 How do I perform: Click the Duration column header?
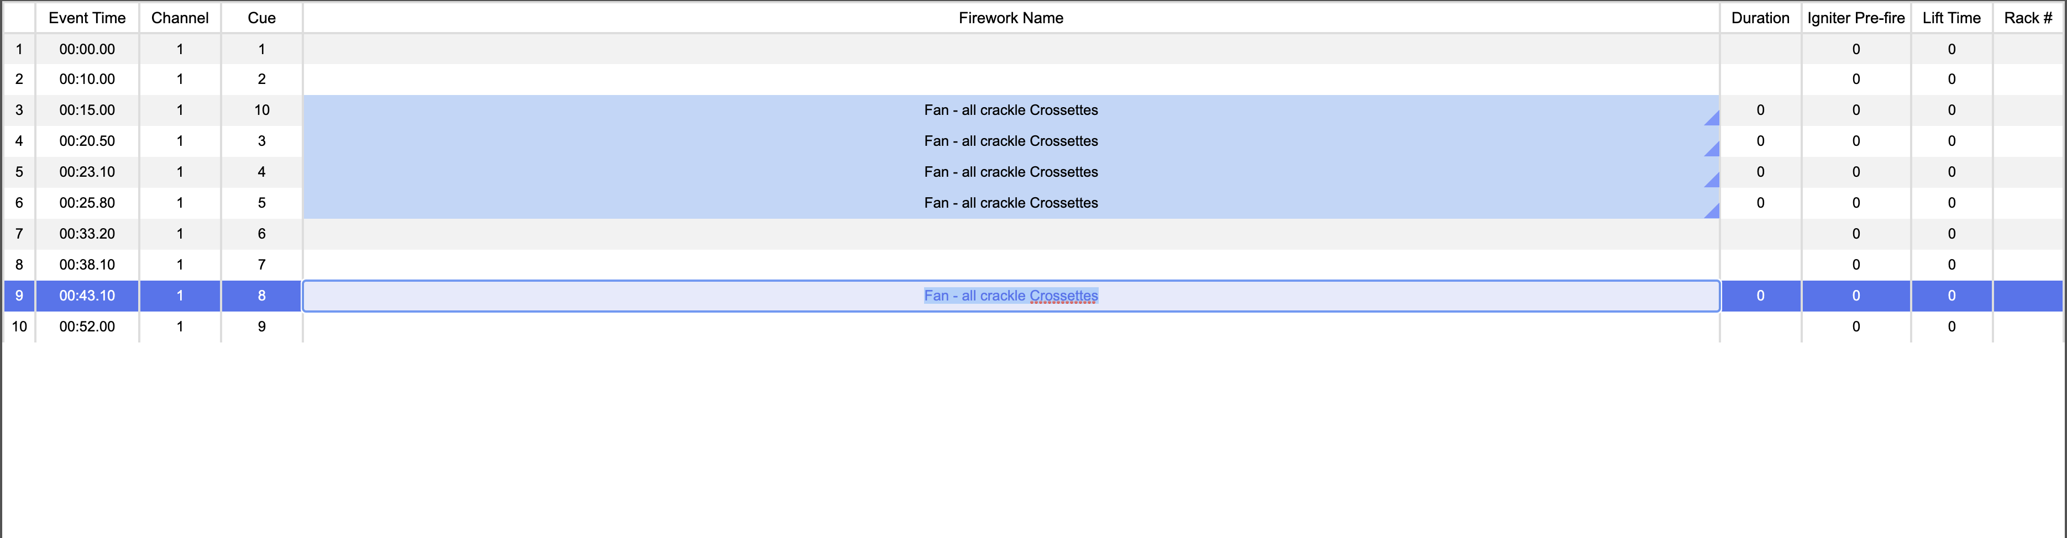[x=1760, y=18]
